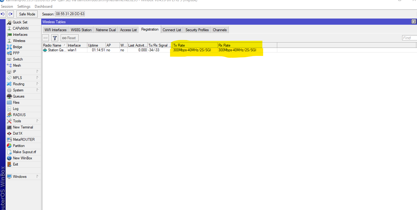Open the Files manager
Viewport: 417px width, 210px height.
pyautogui.click(x=15, y=102)
